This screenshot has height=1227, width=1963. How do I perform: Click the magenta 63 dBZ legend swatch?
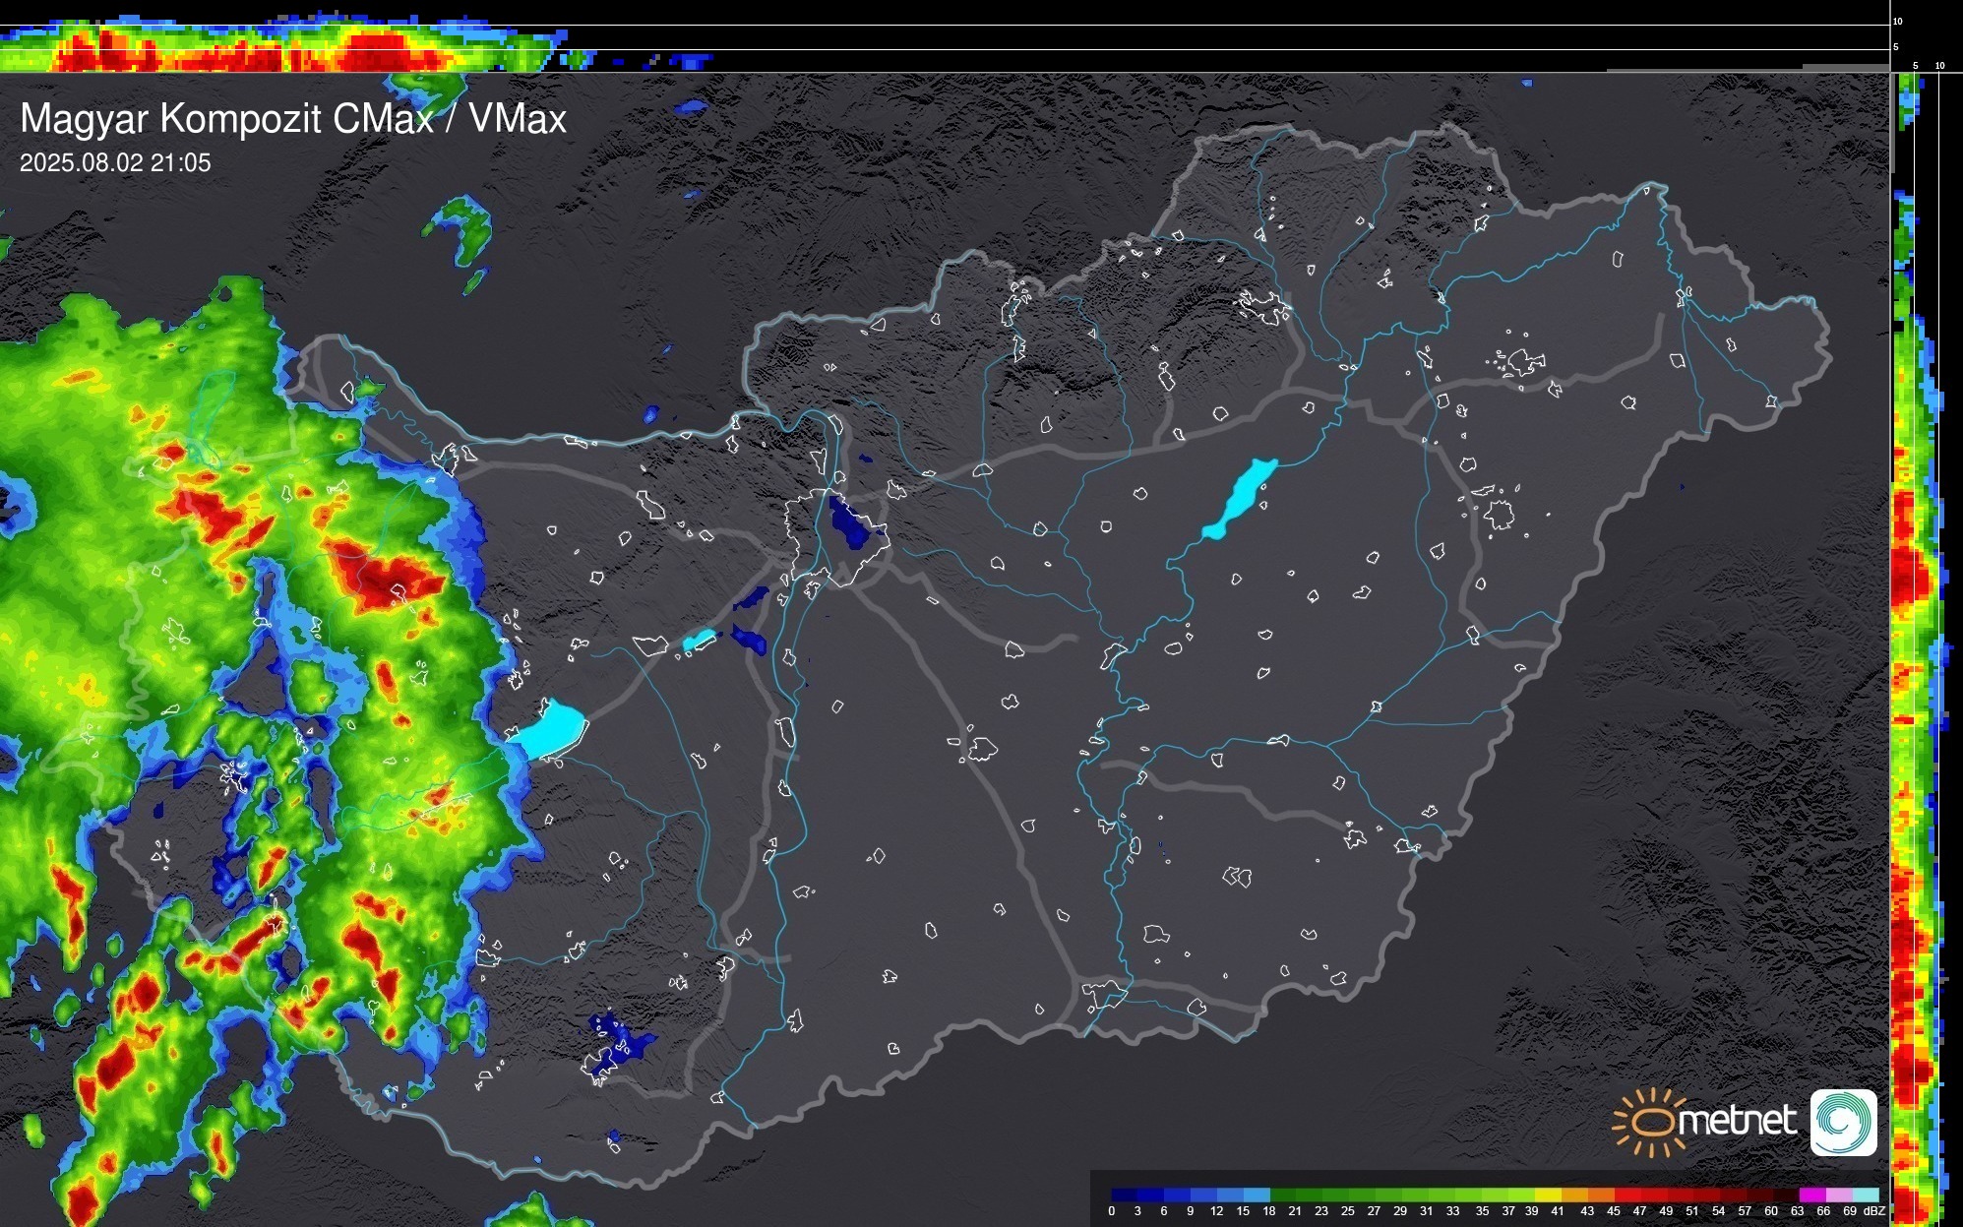coord(1812,1195)
